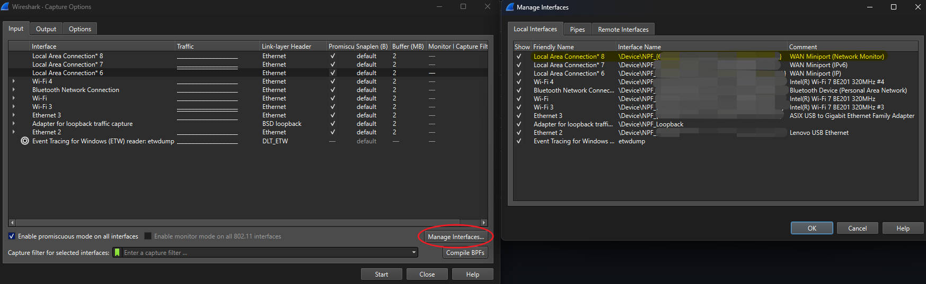Click the Comment column header

pos(852,47)
